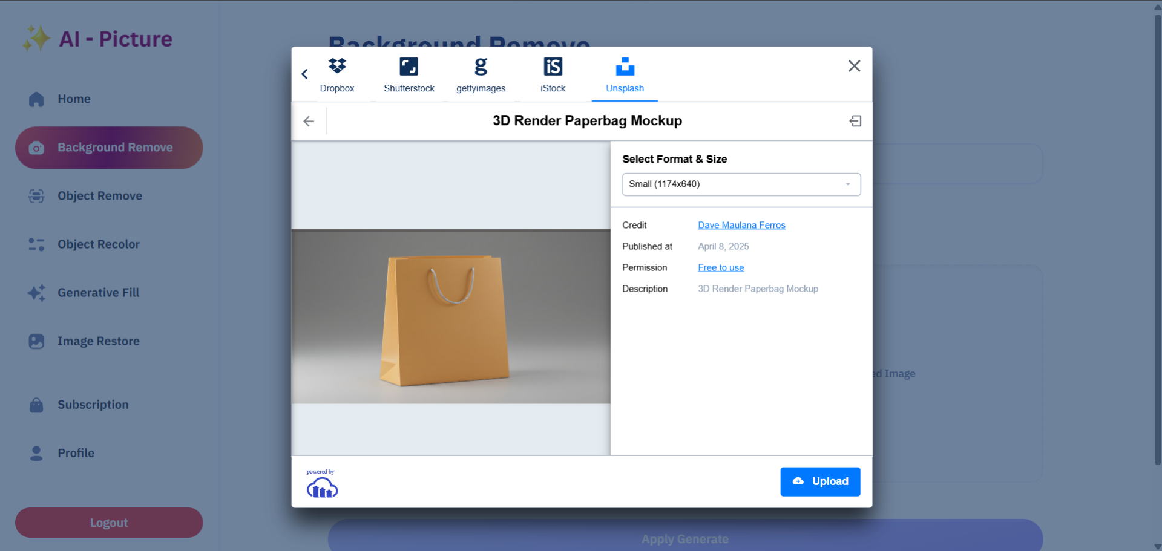1162x551 pixels.
Task: Open Subscription in the sidebar
Action: click(x=109, y=405)
